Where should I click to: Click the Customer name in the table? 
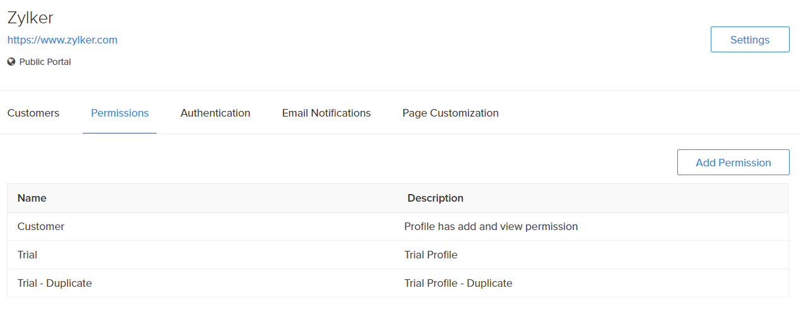pyautogui.click(x=40, y=226)
